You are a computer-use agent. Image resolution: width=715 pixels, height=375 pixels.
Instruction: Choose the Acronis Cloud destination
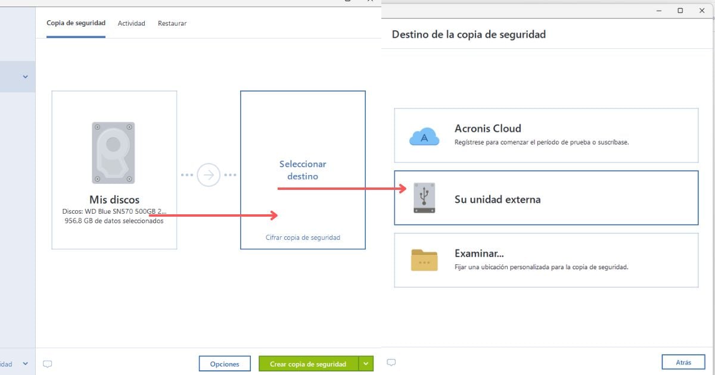[546, 136]
